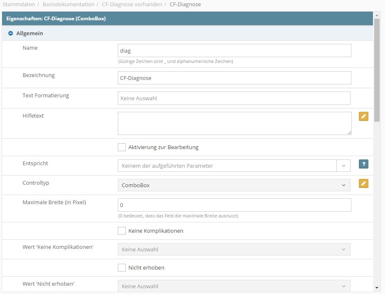Image resolution: width=385 pixels, height=294 pixels.
Task: Click the scrollbar up arrow
Action: 377,15
